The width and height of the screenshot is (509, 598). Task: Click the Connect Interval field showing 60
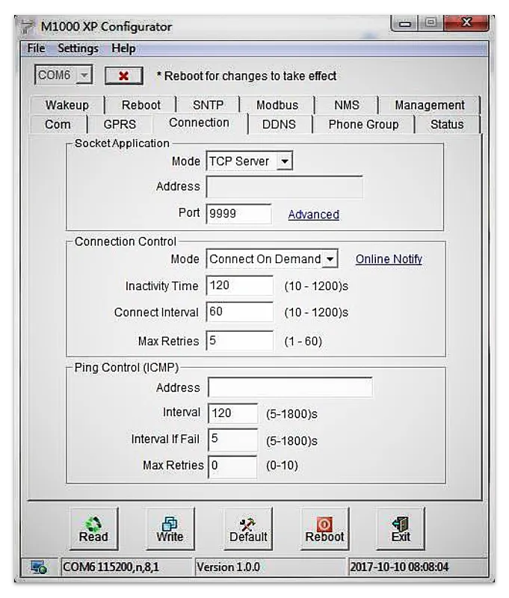(x=239, y=312)
